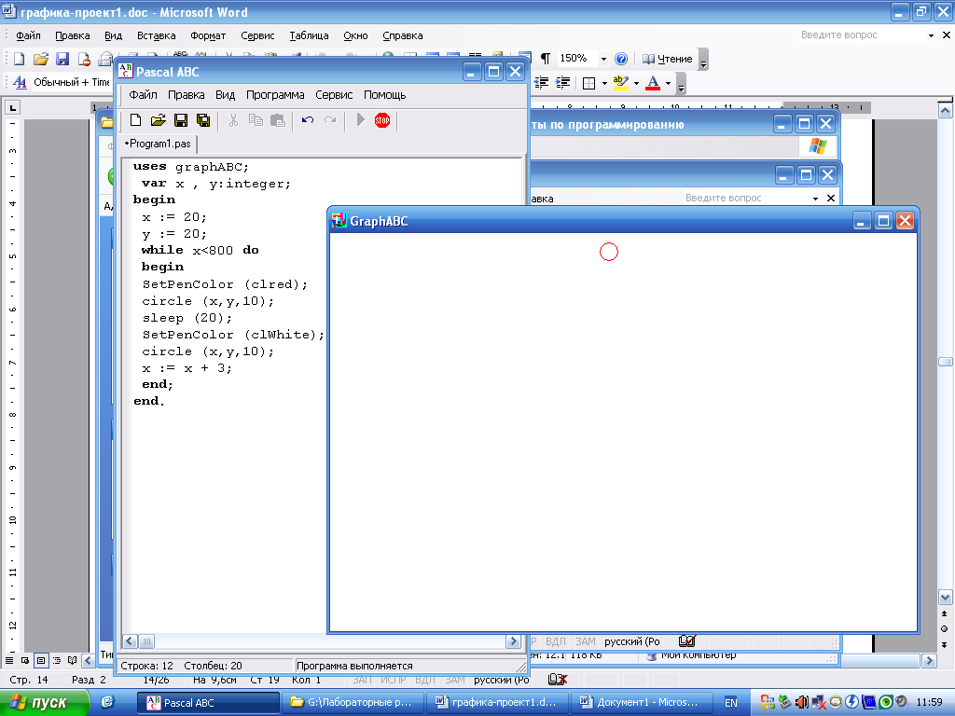Viewport: 955px width, 716px height.
Task: Apply yellow highlight color in Word
Action: (620, 83)
